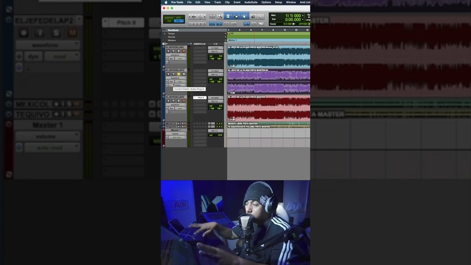Mute the ELJEFEDELAP3 track

coord(184,74)
